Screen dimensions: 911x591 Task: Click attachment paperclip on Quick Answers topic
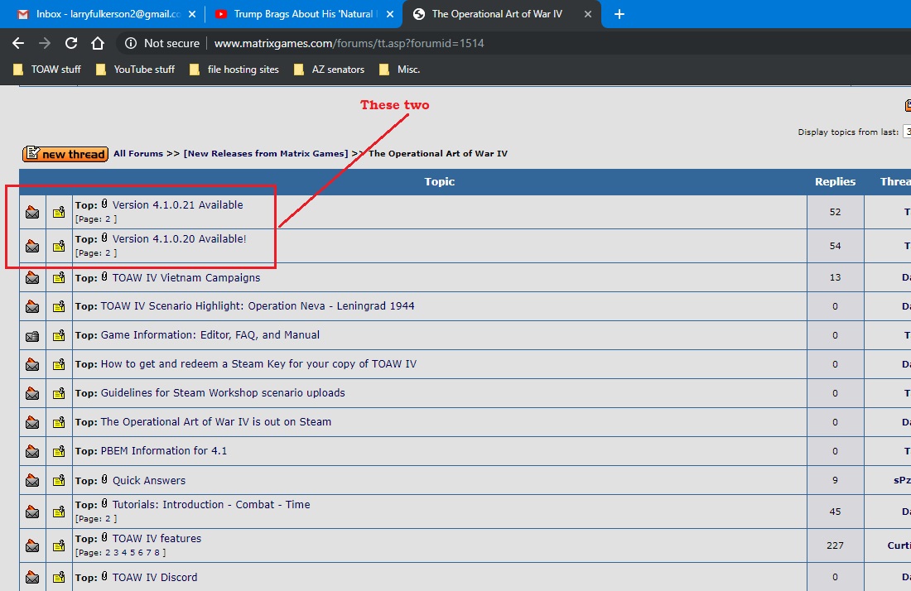pos(104,479)
